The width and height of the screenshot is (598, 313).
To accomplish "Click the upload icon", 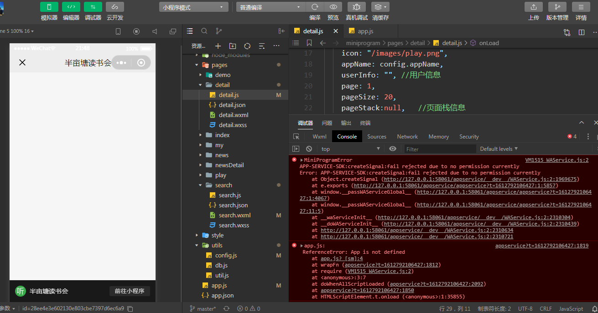I will [534, 7].
